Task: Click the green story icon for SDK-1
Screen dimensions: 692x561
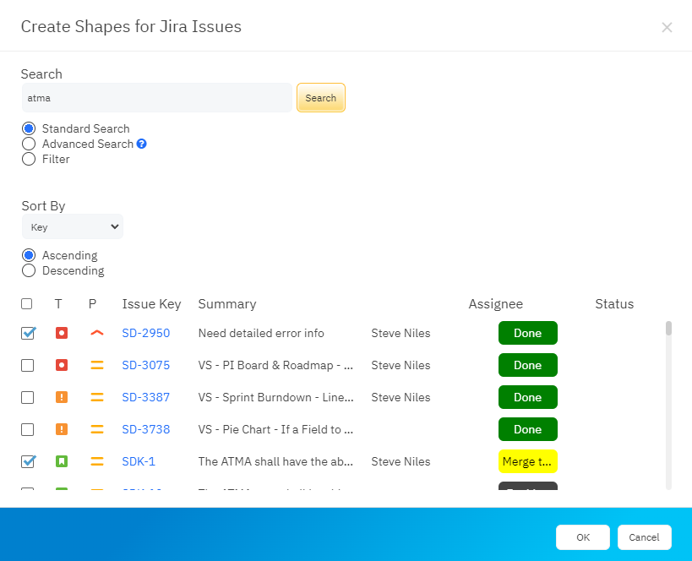Action: 61,461
